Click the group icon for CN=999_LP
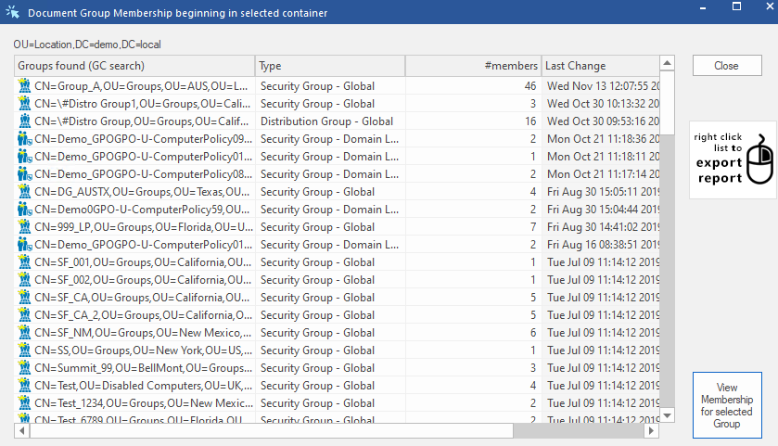Screen dimensions: 778x446 (25, 226)
